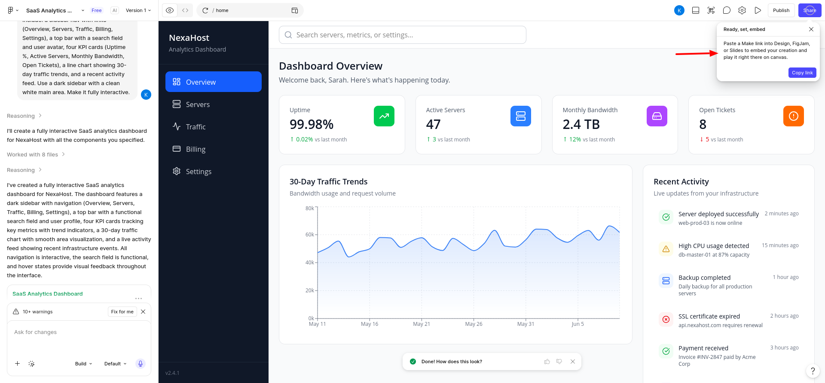
Task: Activate the microphone voice input
Action: point(140,364)
